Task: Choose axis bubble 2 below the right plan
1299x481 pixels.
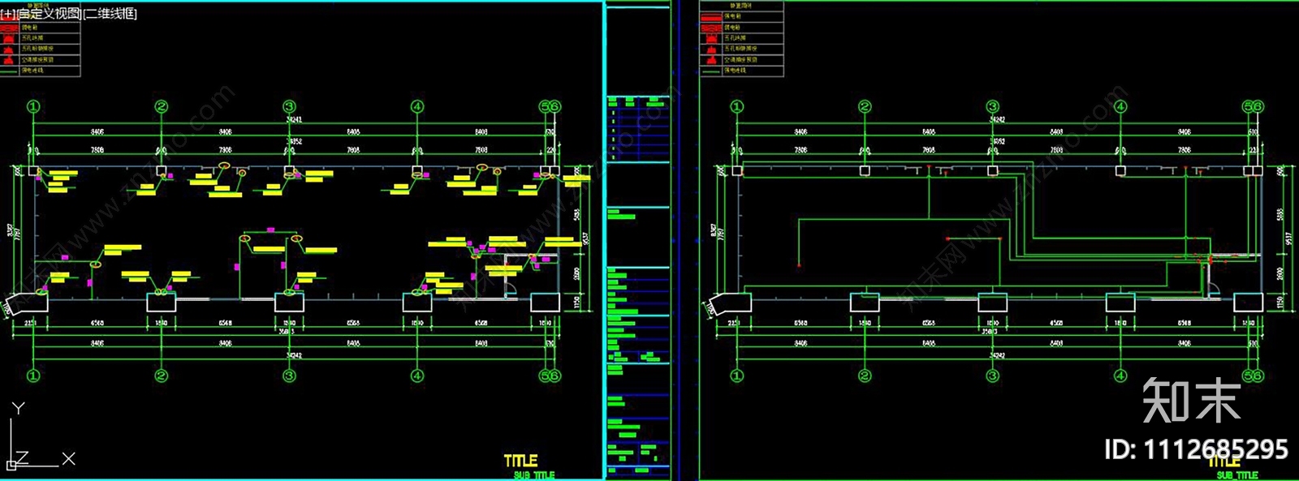Action: tap(865, 376)
